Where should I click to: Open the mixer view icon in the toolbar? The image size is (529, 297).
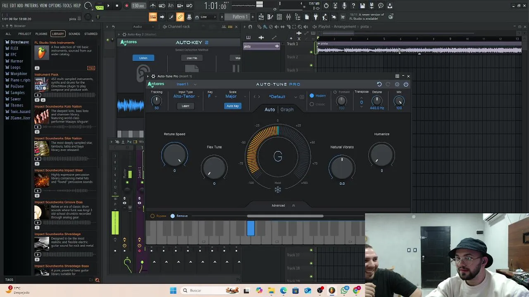click(288, 17)
